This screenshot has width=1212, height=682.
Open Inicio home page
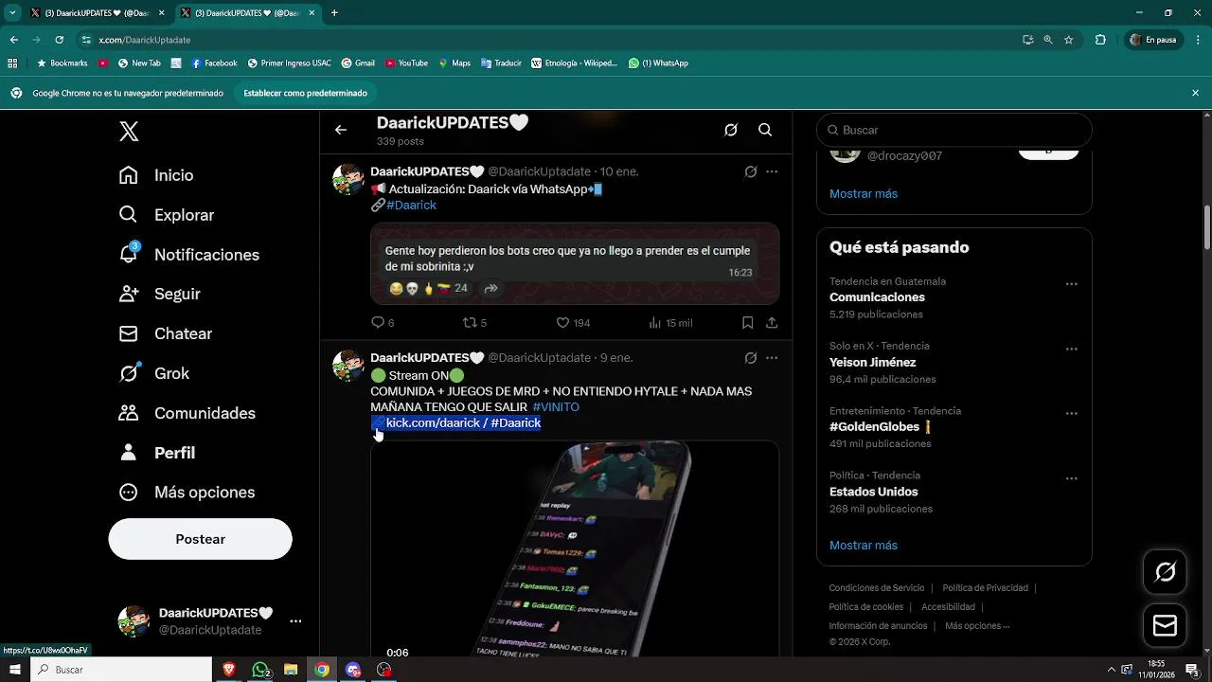click(x=156, y=175)
